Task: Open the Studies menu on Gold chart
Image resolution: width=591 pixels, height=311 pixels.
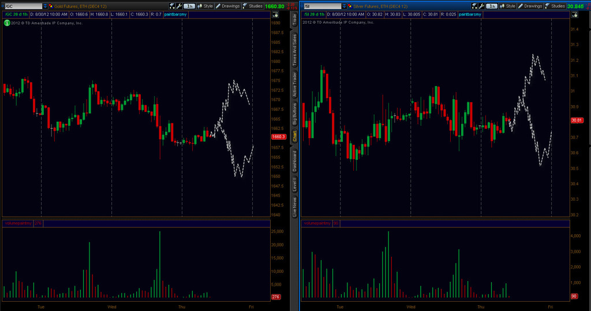Action: click(x=252, y=6)
